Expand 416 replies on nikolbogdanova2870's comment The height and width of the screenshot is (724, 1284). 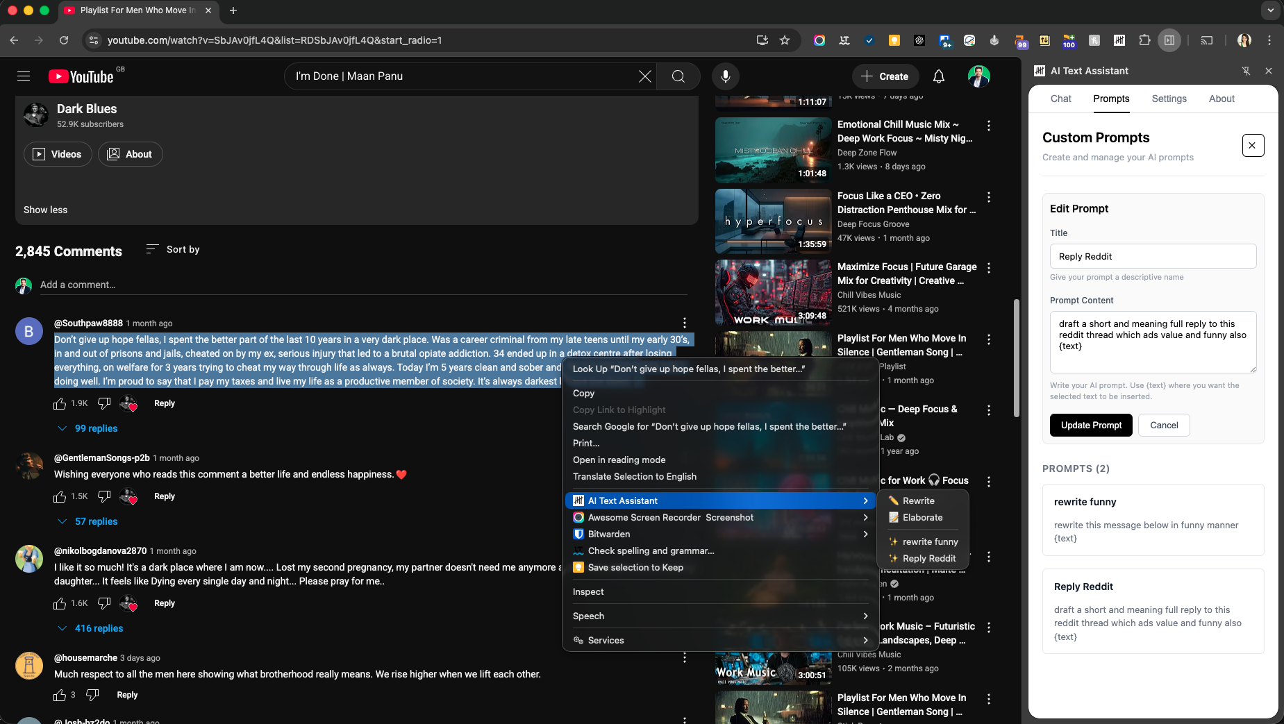[98, 628]
